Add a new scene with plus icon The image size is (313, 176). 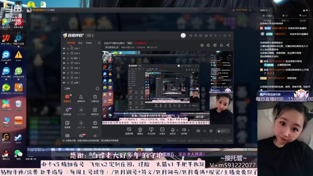pyautogui.click(x=99, y=43)
